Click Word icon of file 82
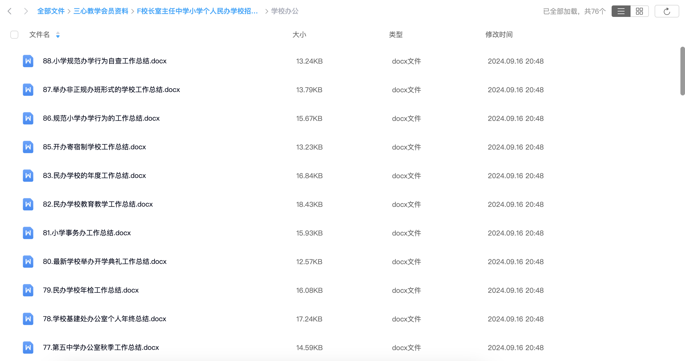685x361 pixels. point(28,204)
